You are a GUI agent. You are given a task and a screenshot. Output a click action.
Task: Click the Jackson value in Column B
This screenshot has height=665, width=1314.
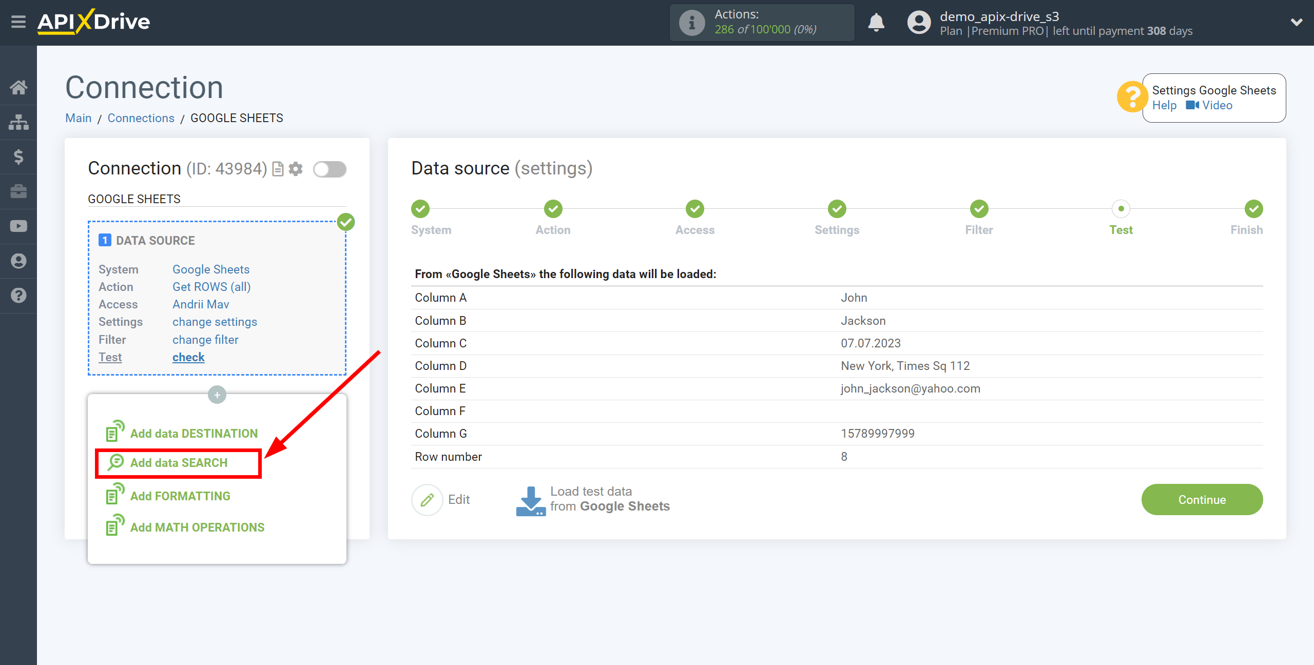coord(863,321)
